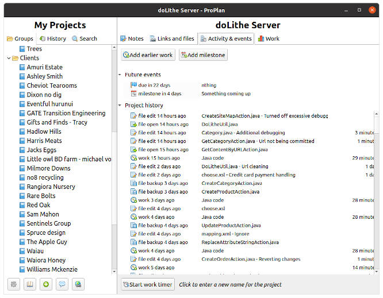Click the Add milestone button
Image resolution: width=383 pixels, height=298 pixels.
pyautogui.click(x=203, y=55)
